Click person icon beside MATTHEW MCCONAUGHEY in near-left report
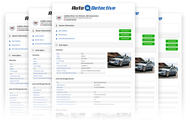Image resolution: width=187 pixels, height=120 pixels. pos(33,44)
